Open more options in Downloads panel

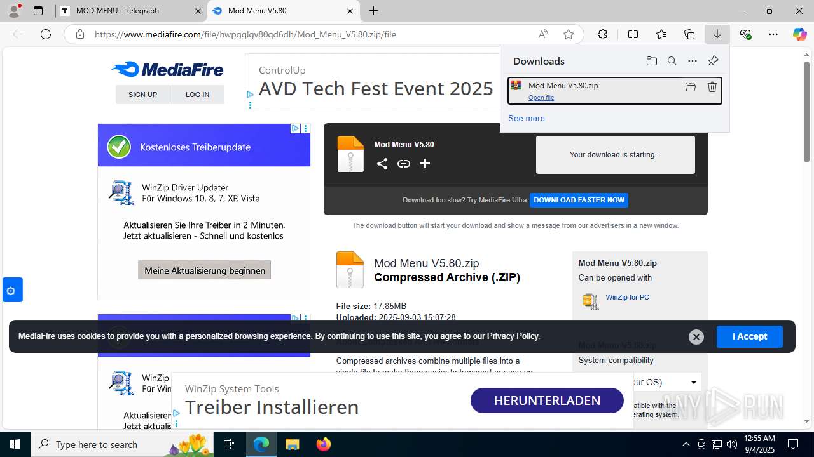pyautogui.click(x=693, y=61)
